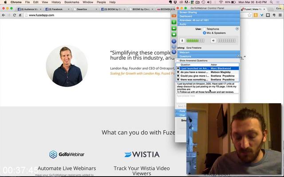Go back in Chrome
The width and height of the screenshot is (284, 177).
click(4, 15)
